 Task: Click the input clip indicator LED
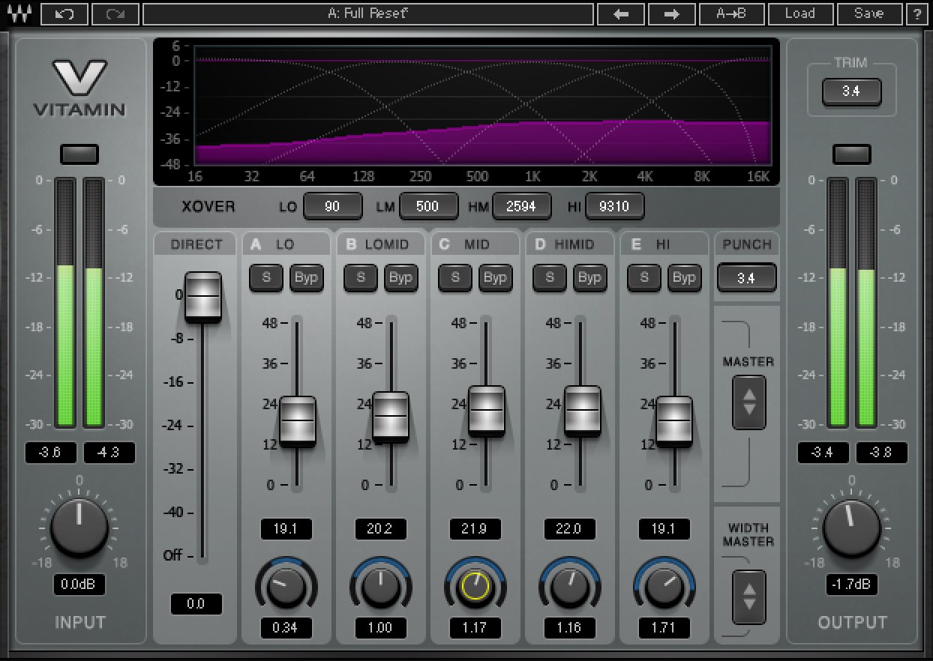(79, 154)
